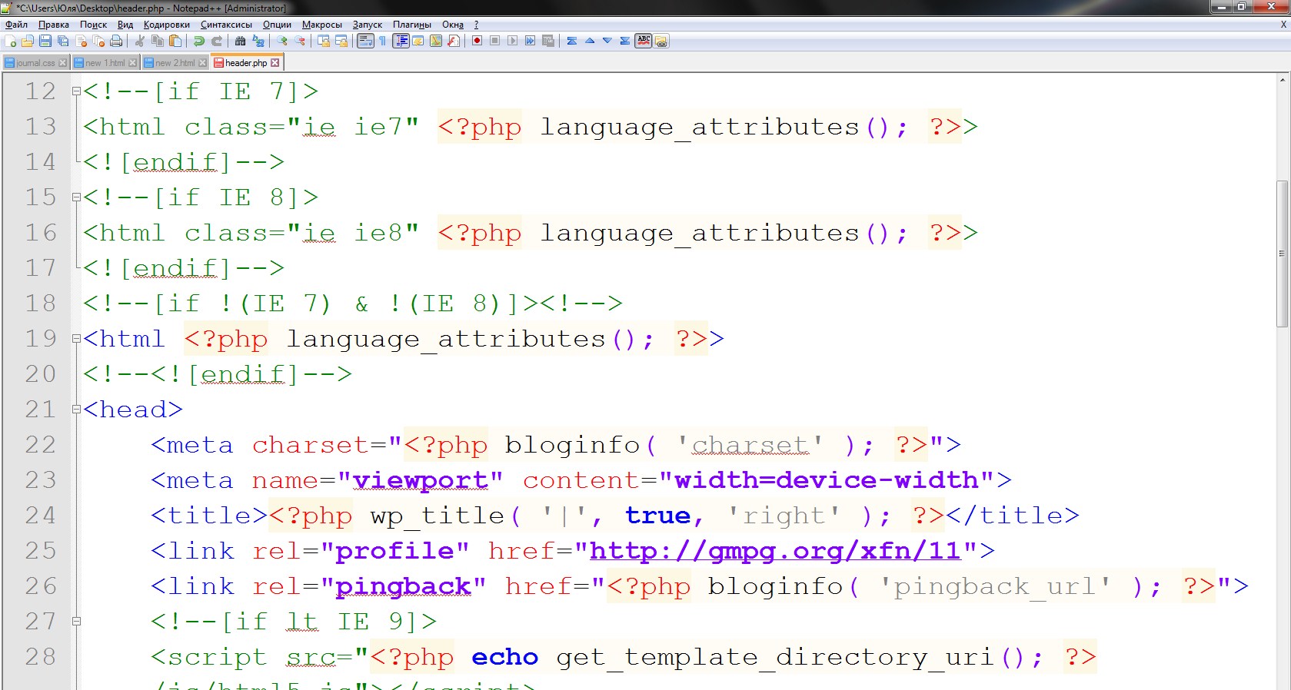Viewport: 1291px width, 690px height.
Task: Click the Copy toolbar icon
Action: tap(158, 41)
